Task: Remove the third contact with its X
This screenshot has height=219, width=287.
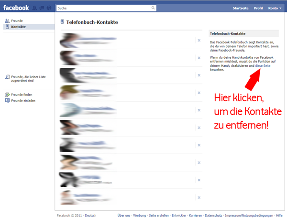Action: click(x=199, y=75)
